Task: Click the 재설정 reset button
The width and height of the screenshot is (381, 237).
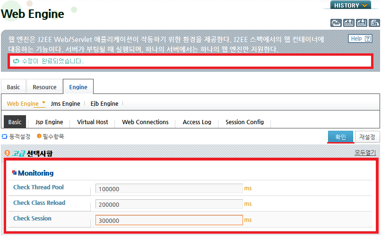Action: 367,137
